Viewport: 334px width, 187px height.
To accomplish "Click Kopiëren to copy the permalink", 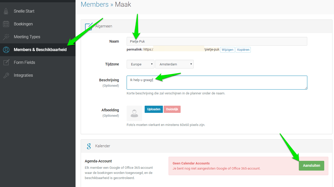I will click(243, 50).
